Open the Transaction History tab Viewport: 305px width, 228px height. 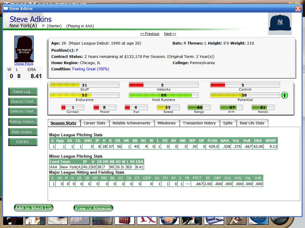(200, 123)
